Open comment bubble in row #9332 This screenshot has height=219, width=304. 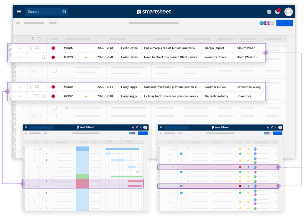[x=37, y=96]
